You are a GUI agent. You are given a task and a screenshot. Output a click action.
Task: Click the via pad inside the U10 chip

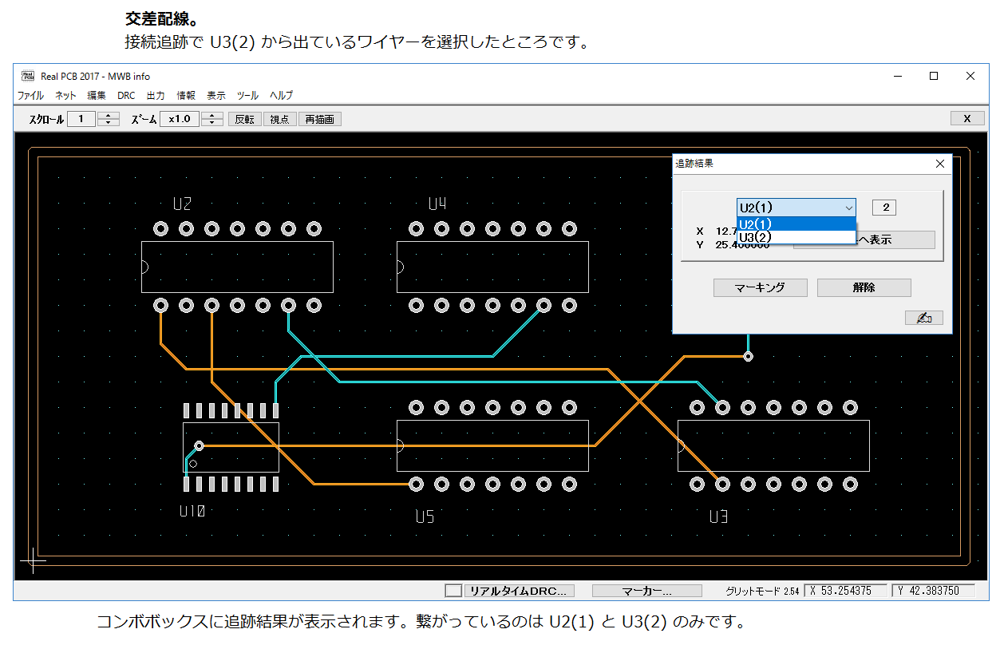(x=200, y=445)
